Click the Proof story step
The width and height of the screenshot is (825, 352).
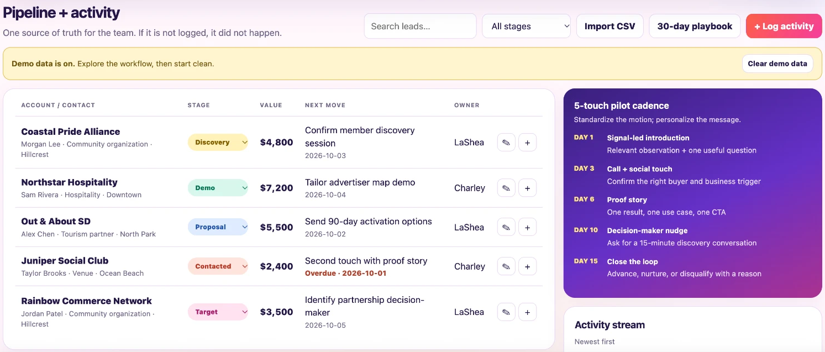click(x=627, y=200)
